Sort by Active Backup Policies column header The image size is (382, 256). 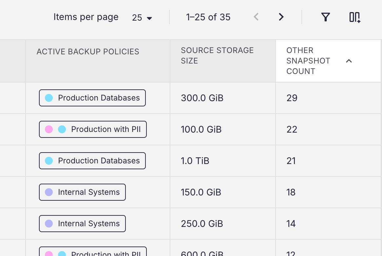pos(88,52)
